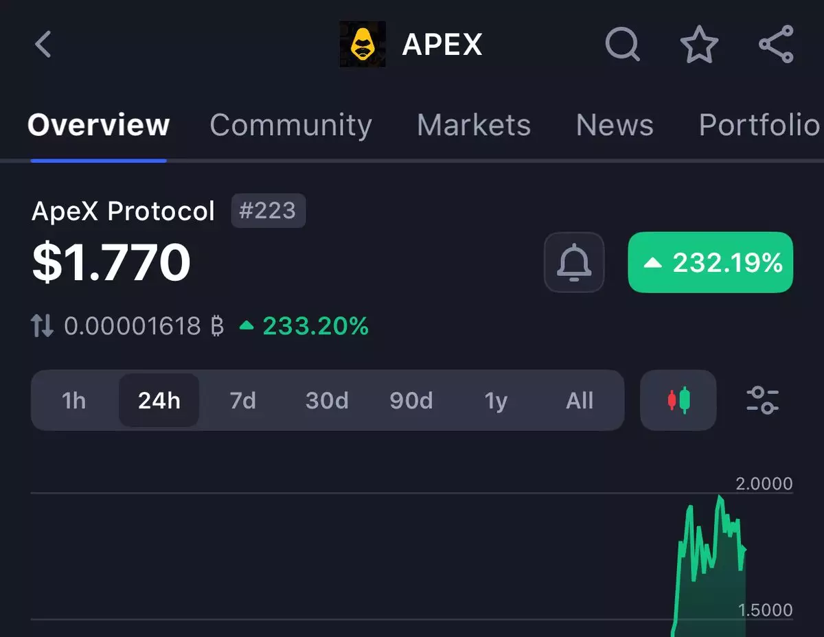Tap the share icon
This screenshot has width=824, height=637.
coord(777,45)
